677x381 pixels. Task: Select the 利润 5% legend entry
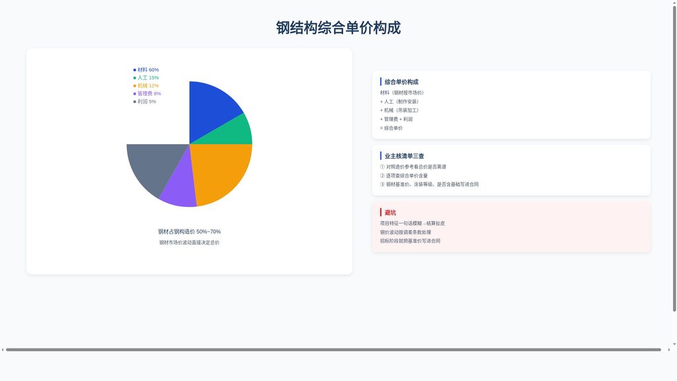point(145,101)
